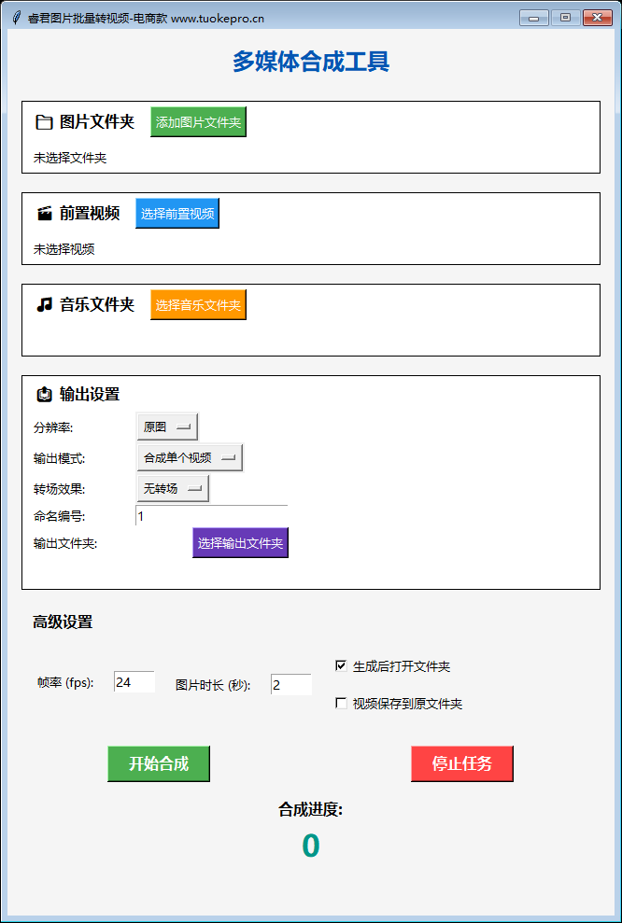Click 选择前置视频 blue button

coord(177,213)
